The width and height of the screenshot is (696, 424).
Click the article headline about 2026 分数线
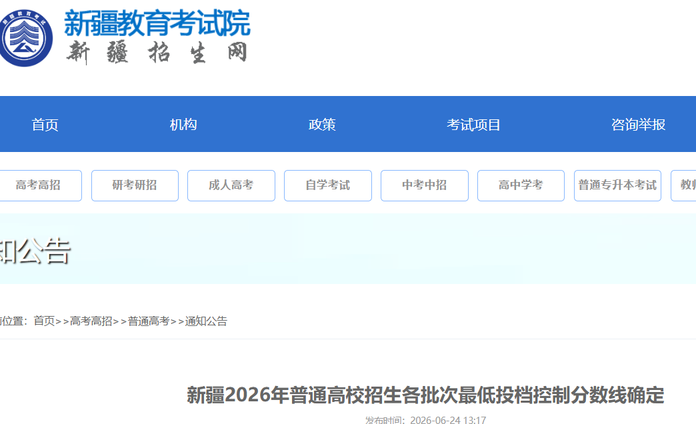click(425, 395)
